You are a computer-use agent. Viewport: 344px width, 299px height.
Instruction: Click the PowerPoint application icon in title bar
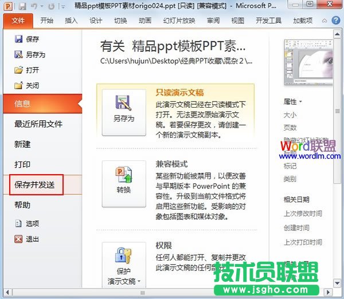tap(8, 6)
